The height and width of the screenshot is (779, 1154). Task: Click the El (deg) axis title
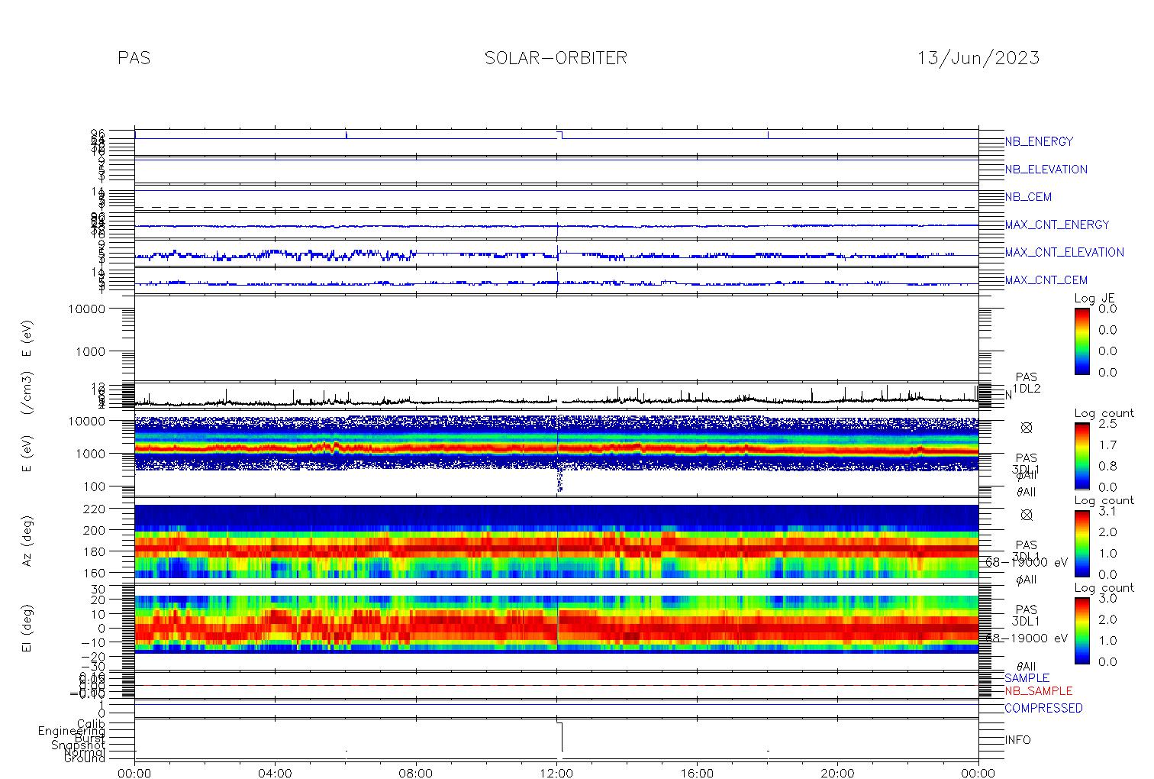point(27,629)
